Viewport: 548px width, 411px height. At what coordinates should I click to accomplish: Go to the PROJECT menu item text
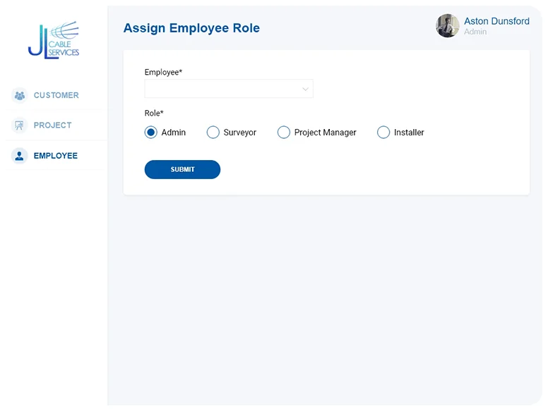[x=53, y=125]
